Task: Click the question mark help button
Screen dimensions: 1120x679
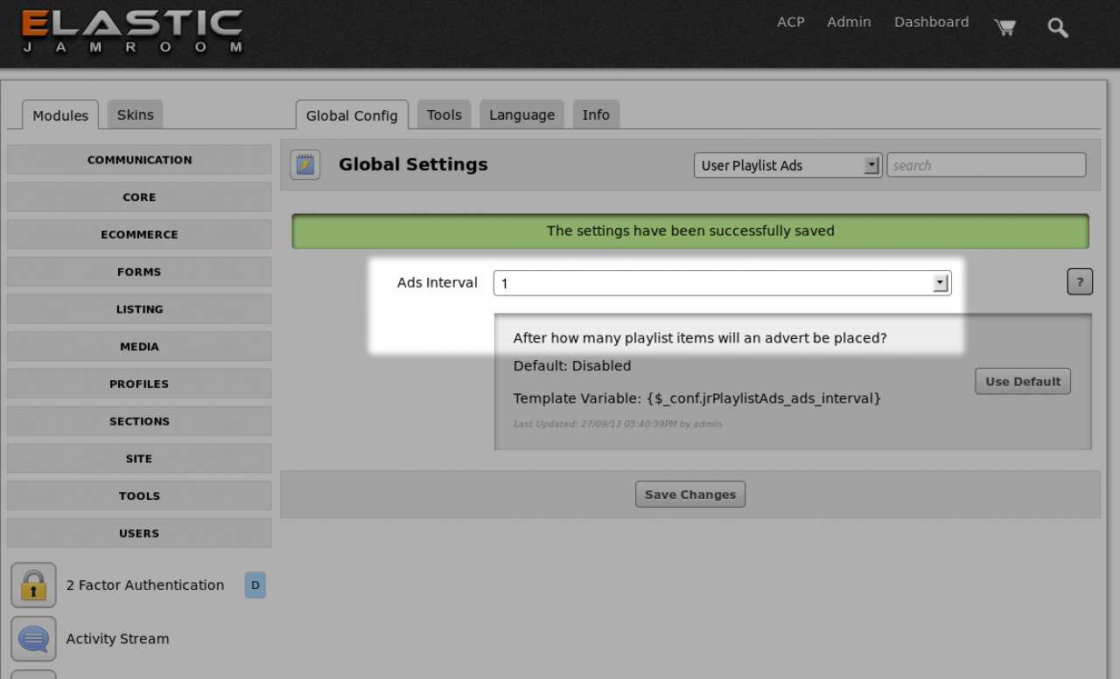Action: tap(1080, 282)
